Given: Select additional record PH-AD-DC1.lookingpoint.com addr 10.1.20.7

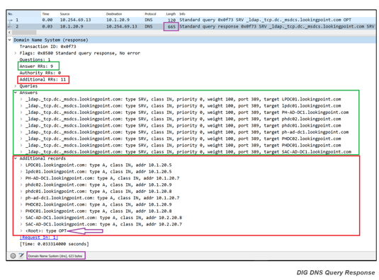Looking at the screenshot, I should pyautogui.click(x=103, y=178).
